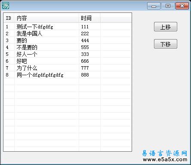Image resolution: width=191 pixels, height=165 pixels.
Task: Click ID cell 8
Action: click(x=7, y=75)
